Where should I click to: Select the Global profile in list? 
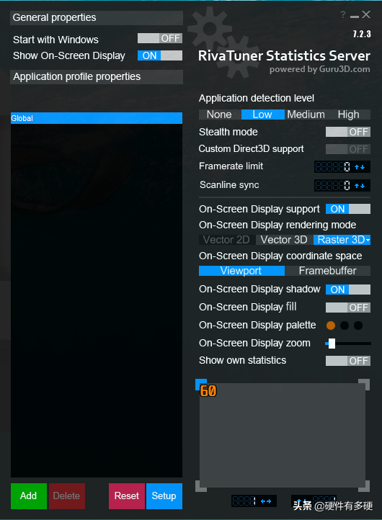[x=97, y=118]
